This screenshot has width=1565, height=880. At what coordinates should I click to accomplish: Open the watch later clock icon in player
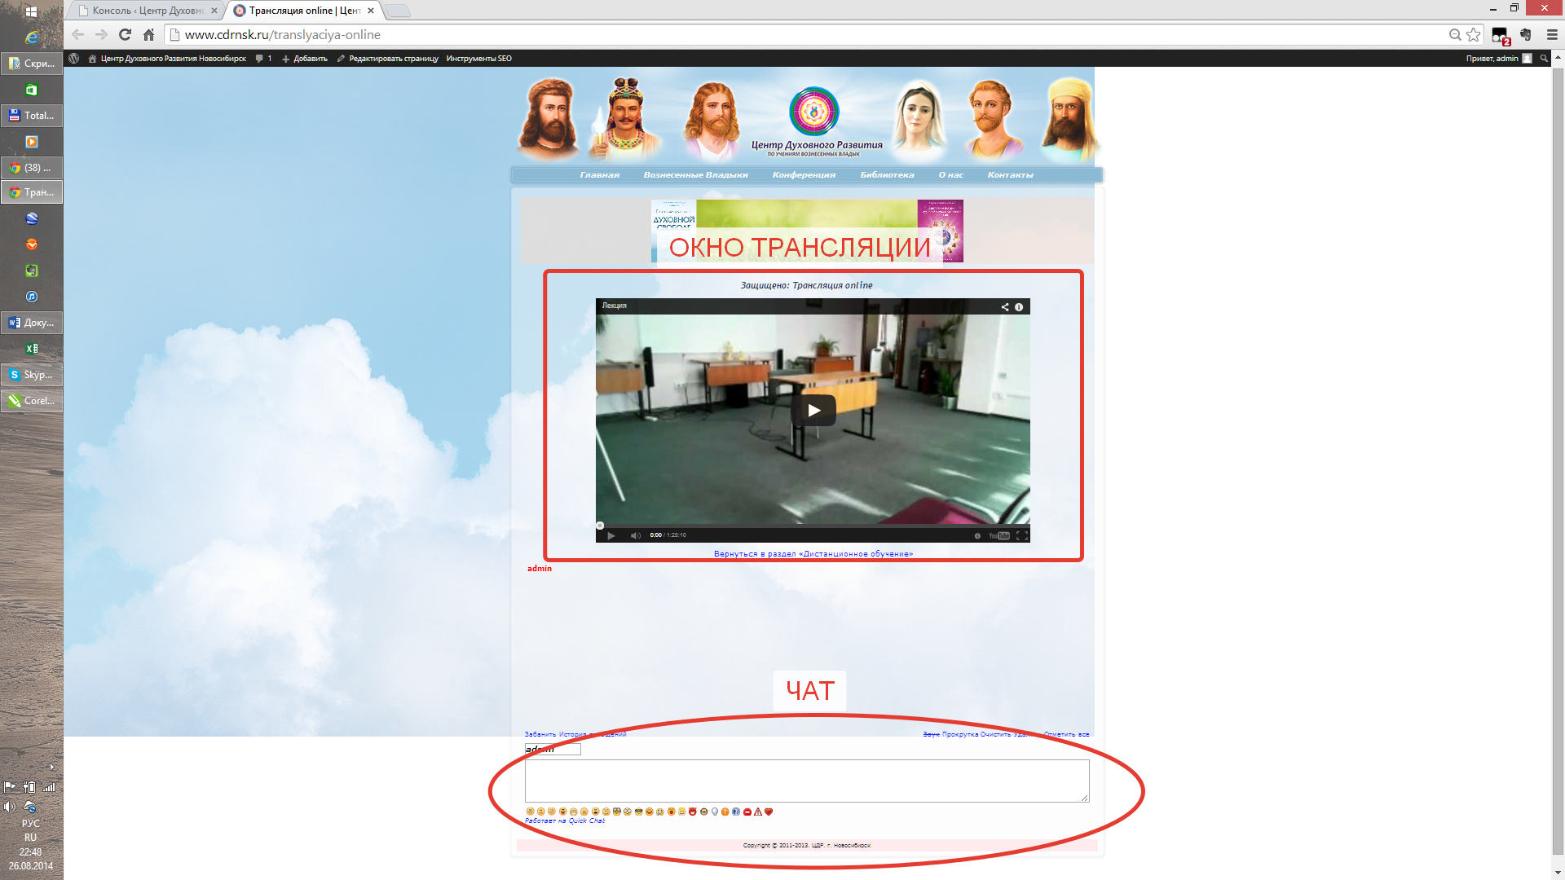pyautogui.click(x=977, y=535)
